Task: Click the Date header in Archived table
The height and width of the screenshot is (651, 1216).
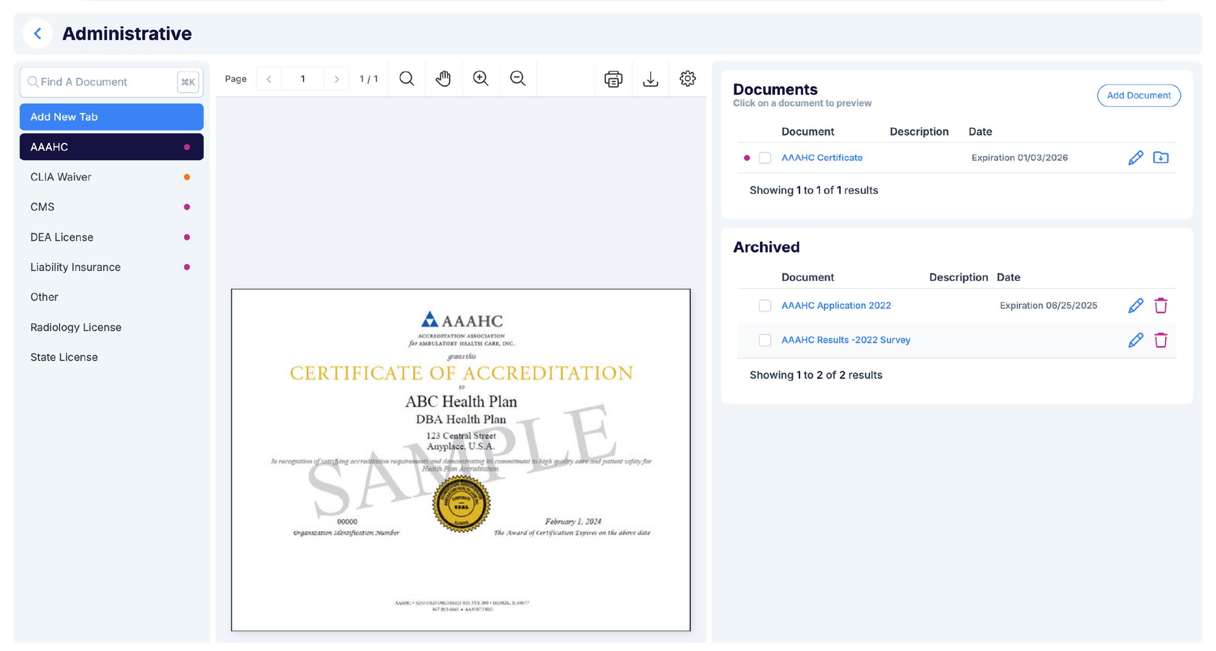Action: (1008, 277)
